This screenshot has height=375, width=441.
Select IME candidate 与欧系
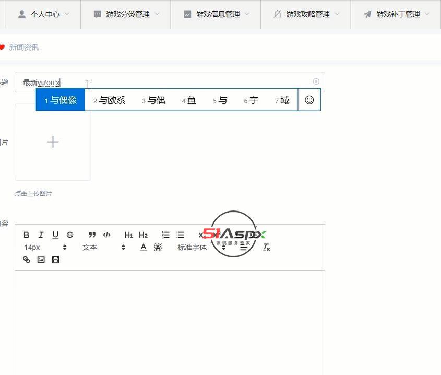[109, 100]
